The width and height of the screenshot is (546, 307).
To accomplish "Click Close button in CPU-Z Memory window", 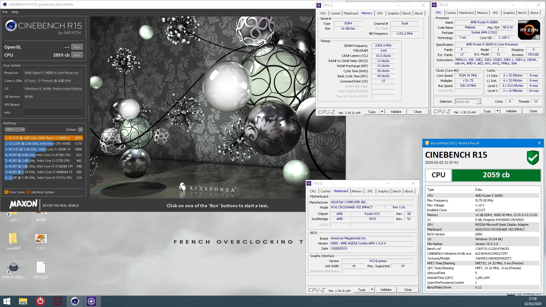I will [417, 112].
